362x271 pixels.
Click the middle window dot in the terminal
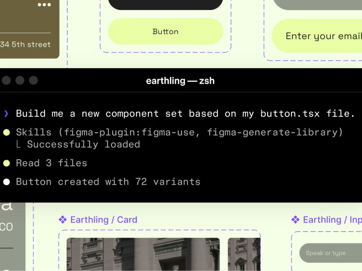pos(20,80)
